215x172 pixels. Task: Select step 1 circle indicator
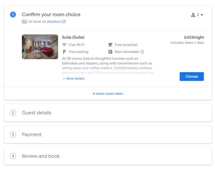tap(13, 15)
